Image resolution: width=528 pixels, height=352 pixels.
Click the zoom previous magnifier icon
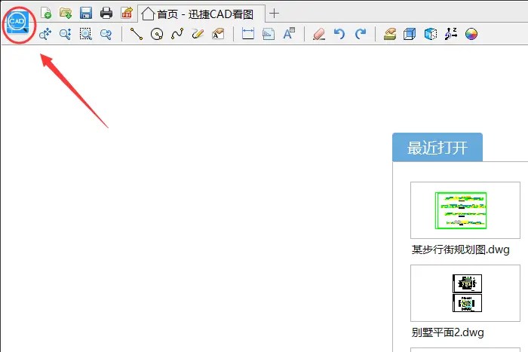coord(106,34)
